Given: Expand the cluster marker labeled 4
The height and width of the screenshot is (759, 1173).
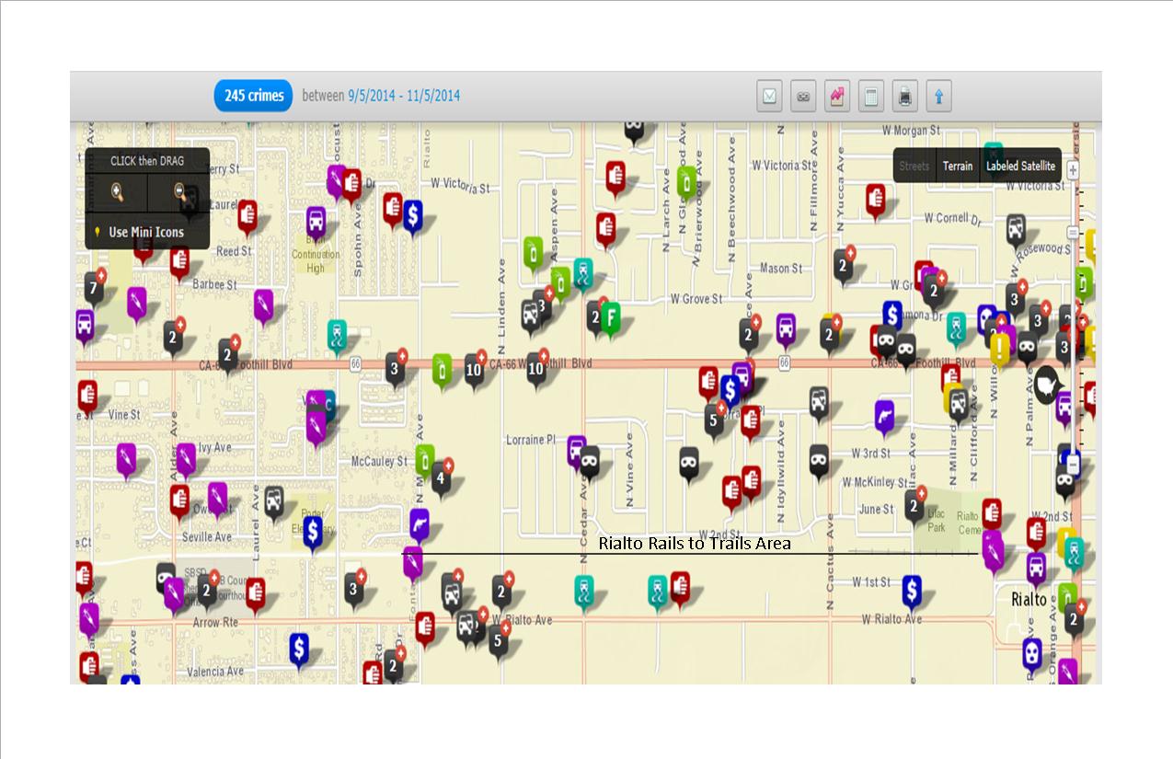Looking at the screenshot, I should point(441,477).
